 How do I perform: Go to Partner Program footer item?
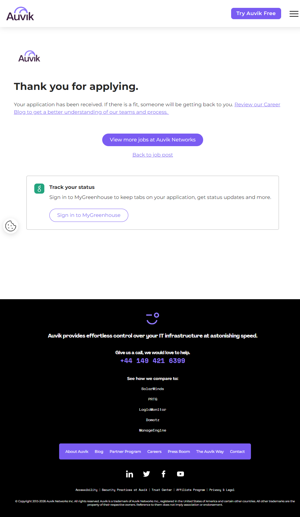point(125,452)
